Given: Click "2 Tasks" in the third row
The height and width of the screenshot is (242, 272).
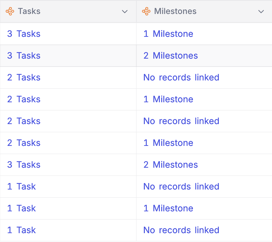Looking at the screenshot, I should pos(24,77).
